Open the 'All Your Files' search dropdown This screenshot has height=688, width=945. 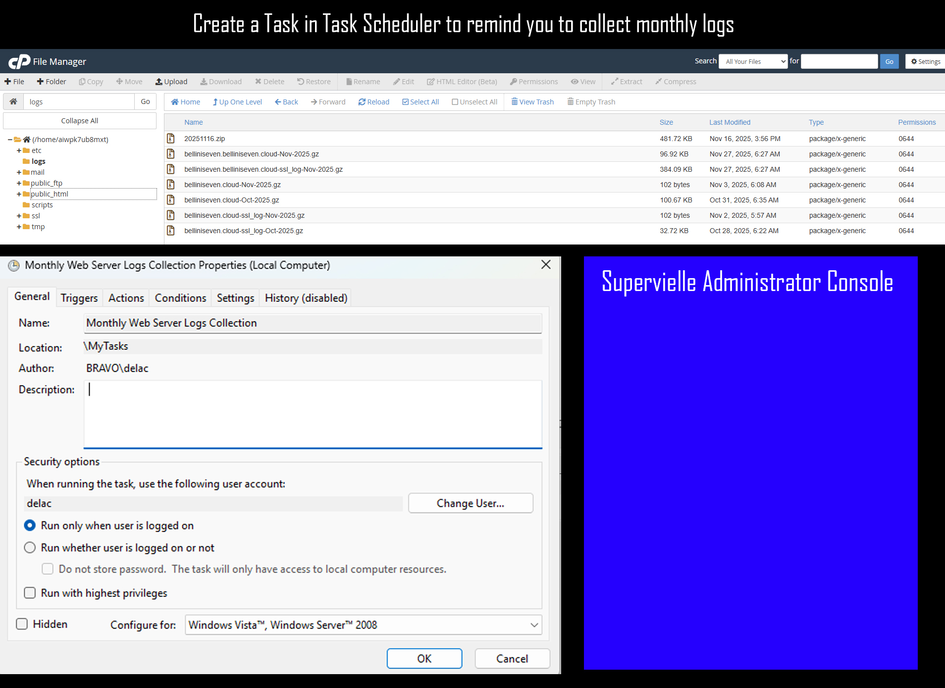(x=753, y=61)
